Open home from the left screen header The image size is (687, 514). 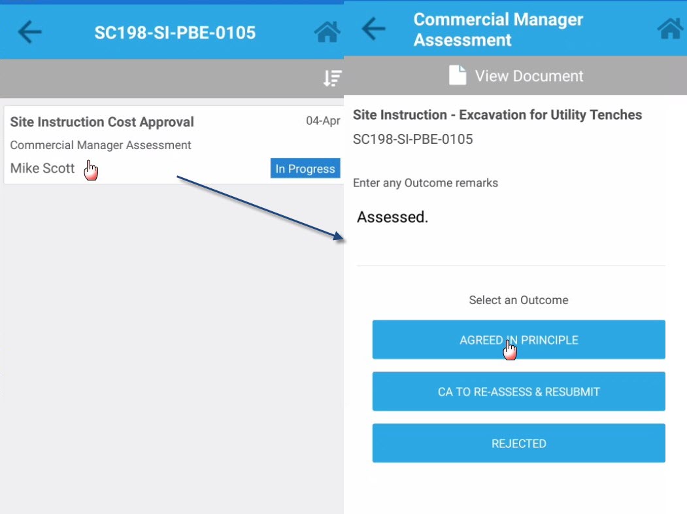[x=327, y=32]
